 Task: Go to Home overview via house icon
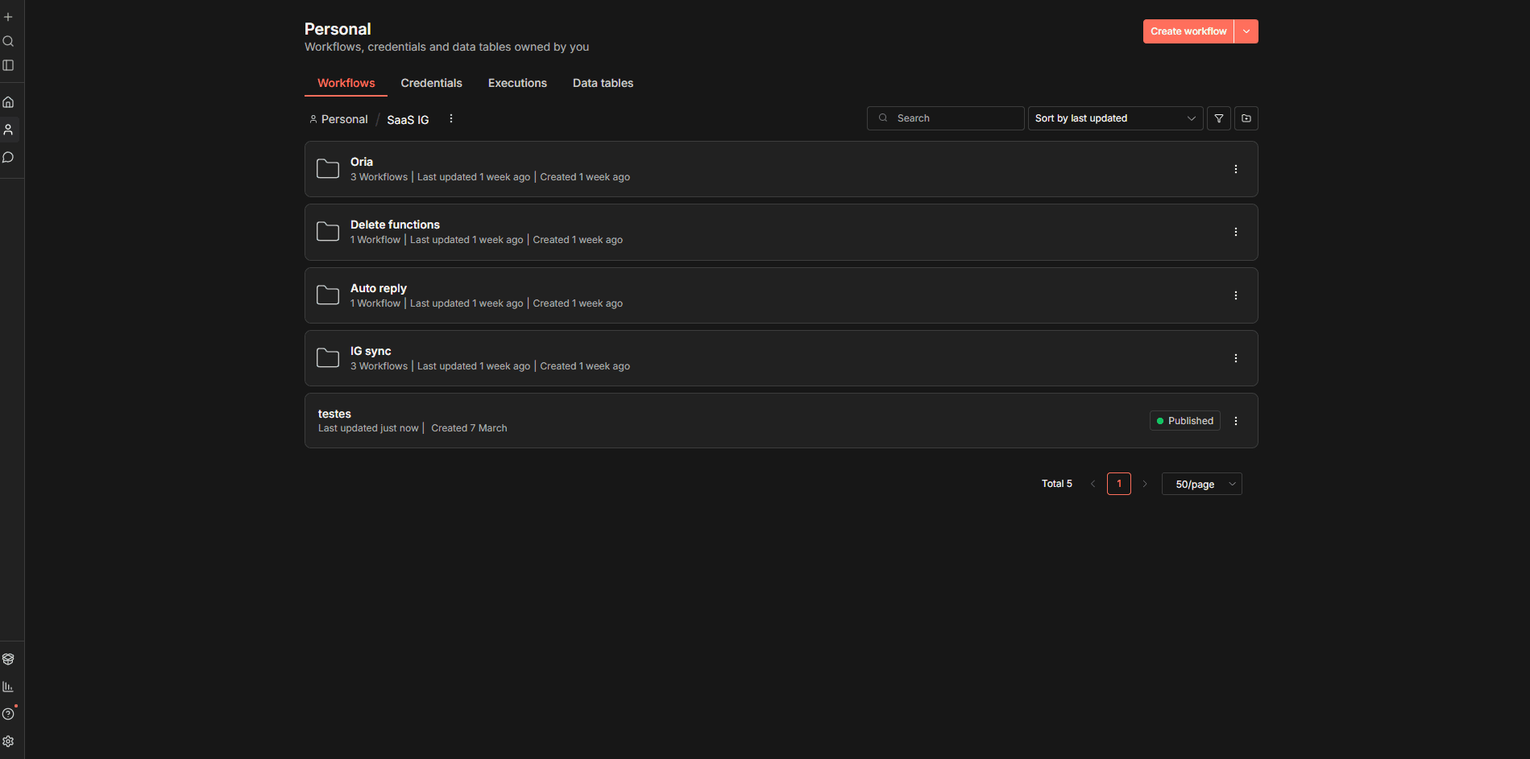8,102
